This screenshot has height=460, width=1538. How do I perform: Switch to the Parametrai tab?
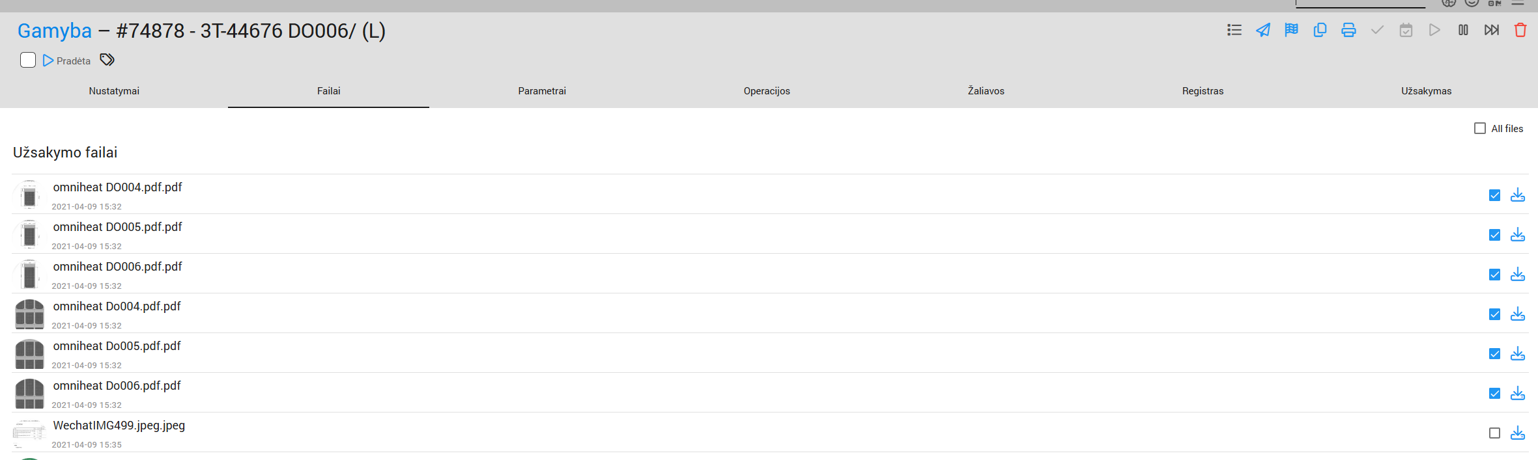pyautogui.click(x=542, y=91)
